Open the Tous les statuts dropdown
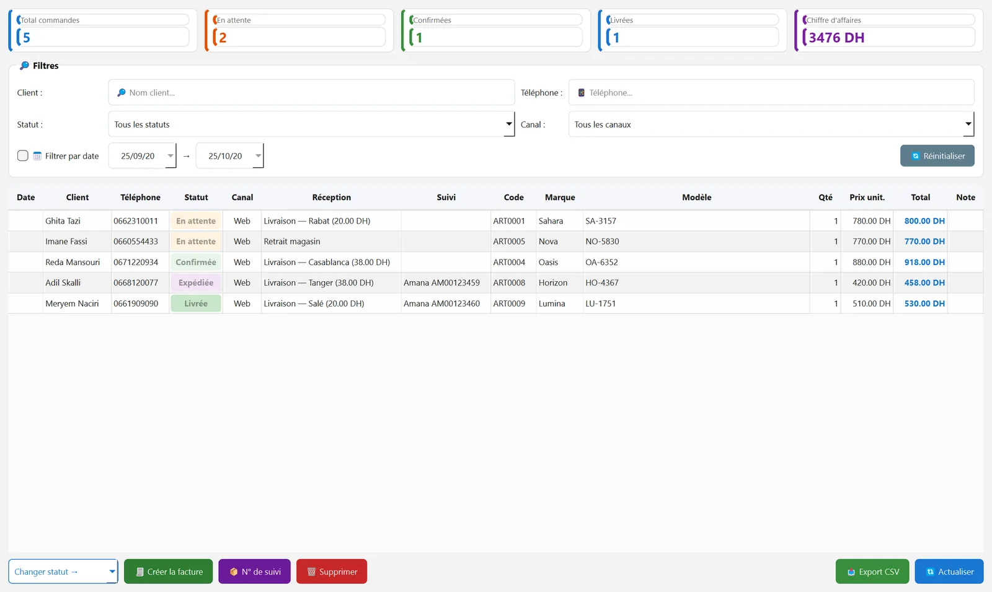Screen dimensions: 992x592 pyautogui.click(x=311, y=124)
